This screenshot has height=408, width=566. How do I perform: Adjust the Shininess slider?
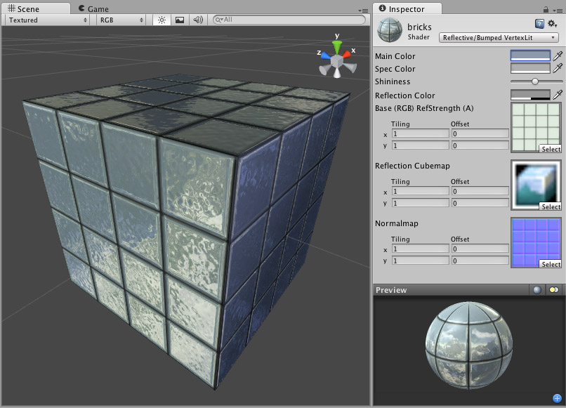pos(534,81)
